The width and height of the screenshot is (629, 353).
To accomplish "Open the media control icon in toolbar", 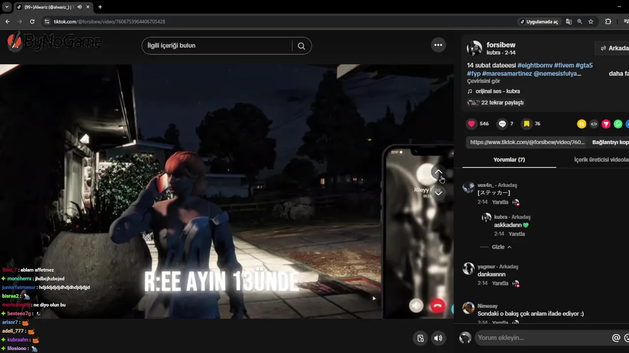I will pos(626,22).
